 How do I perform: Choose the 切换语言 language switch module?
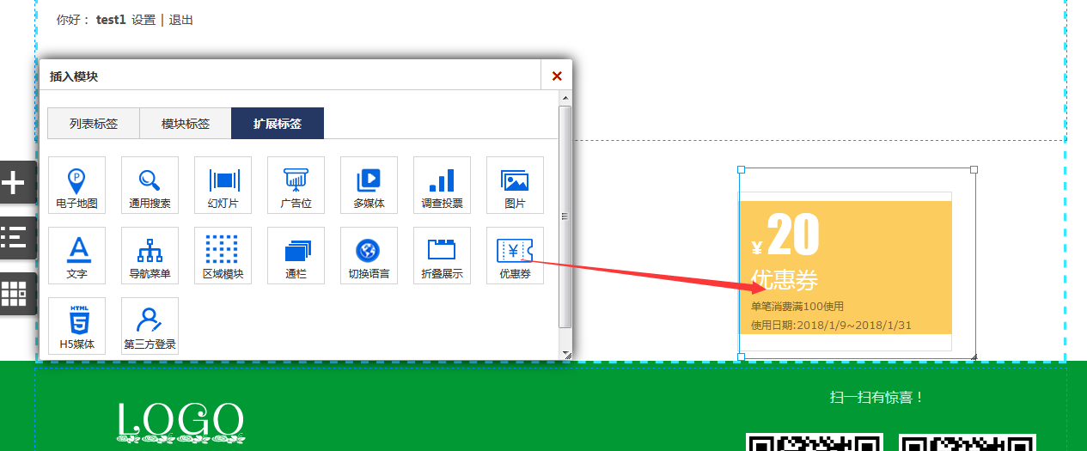369,255
